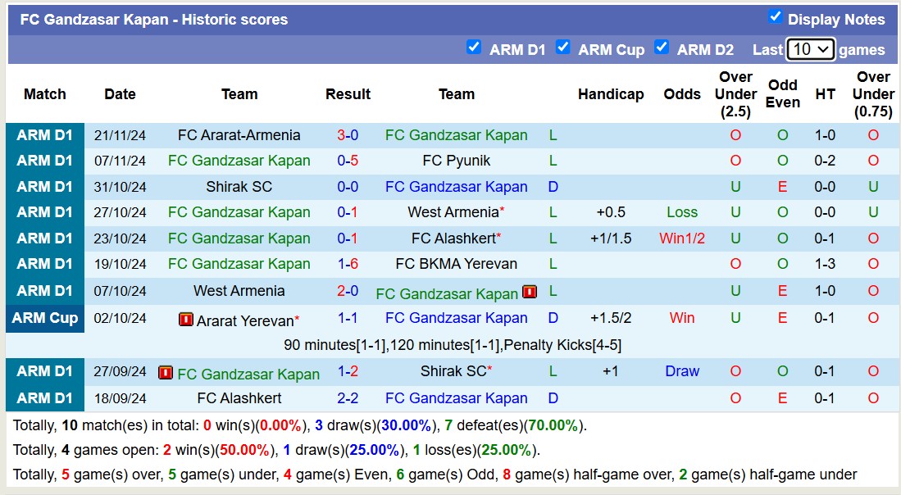Click red card icon beside Ararat Yerevan
Viewport: 901px width, 495px height.
pyautogui.click(x=186, y=320)
